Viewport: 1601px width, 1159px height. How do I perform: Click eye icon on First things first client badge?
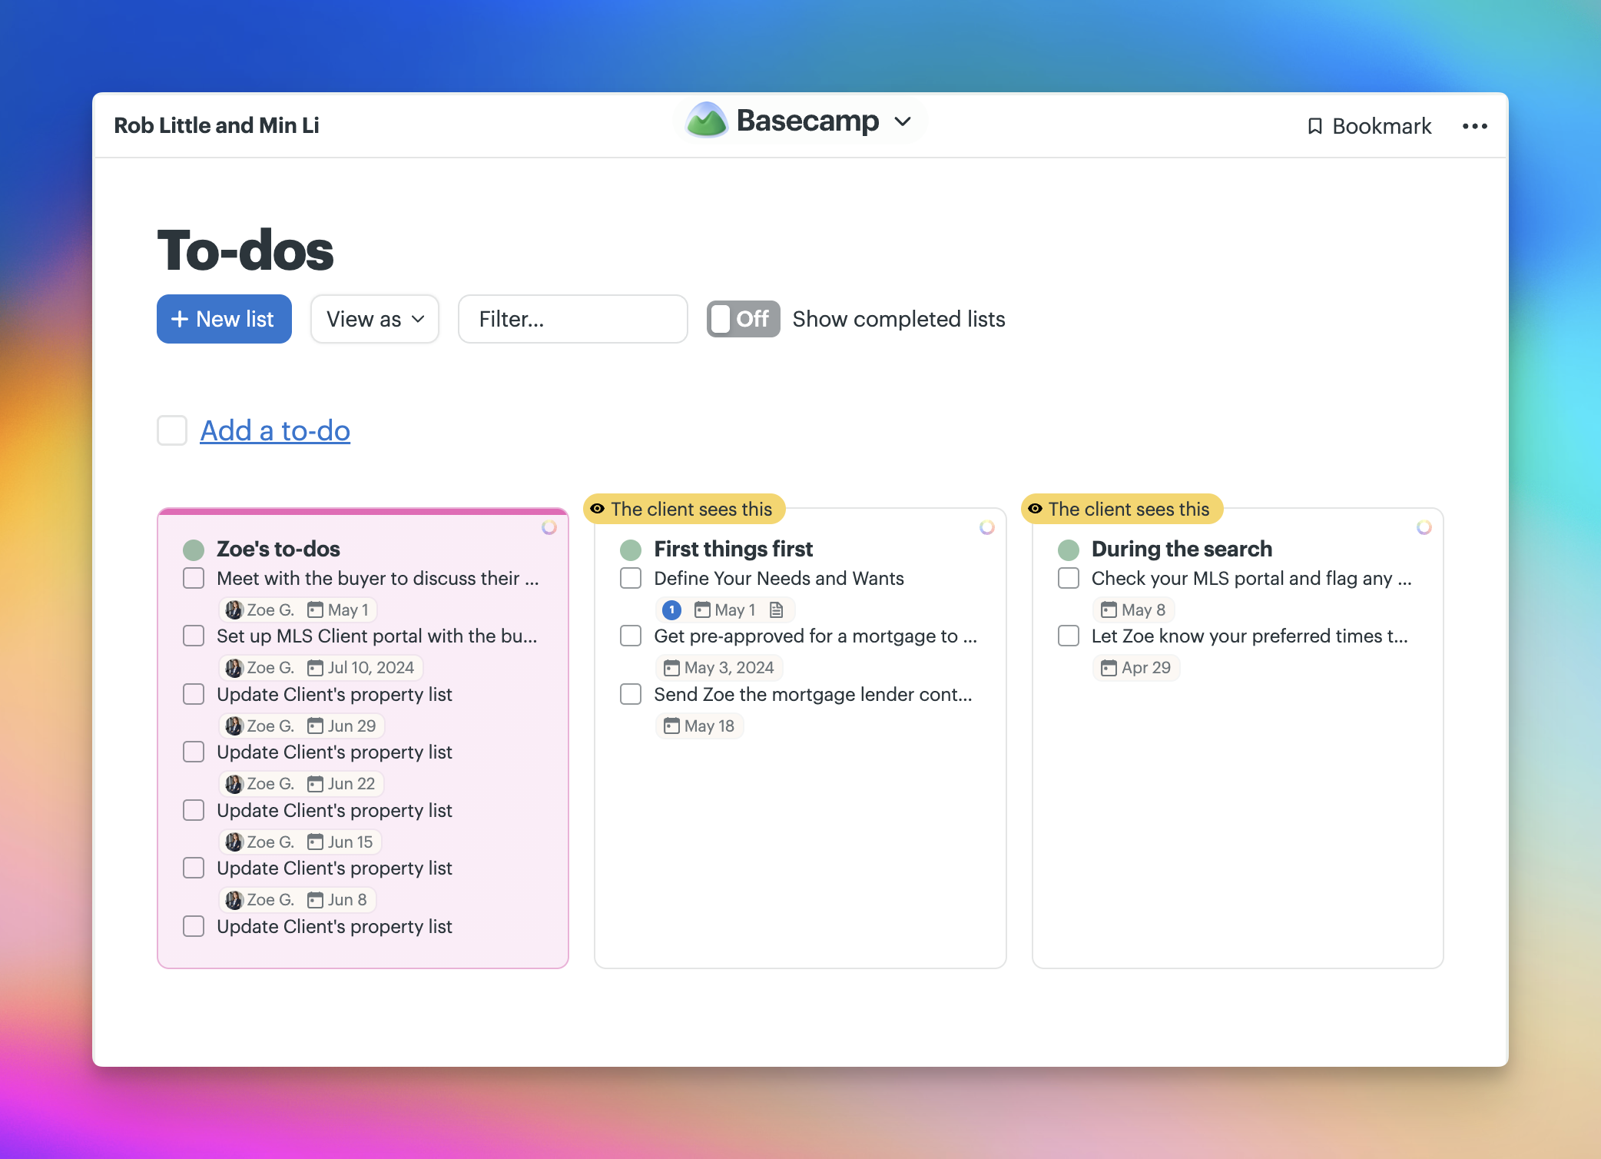(x=598, y=509)
